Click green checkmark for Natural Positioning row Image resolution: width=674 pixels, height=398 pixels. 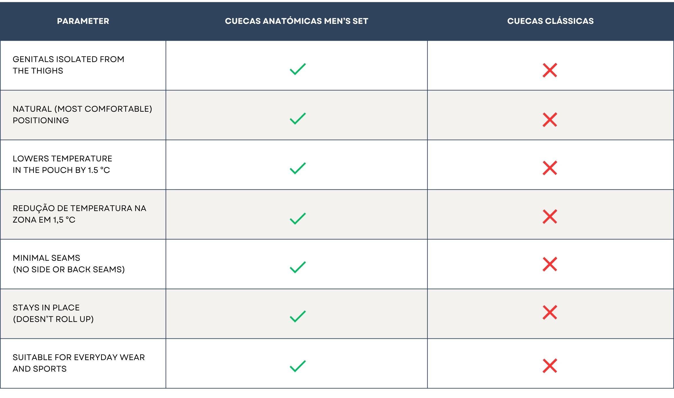point(297,118)
